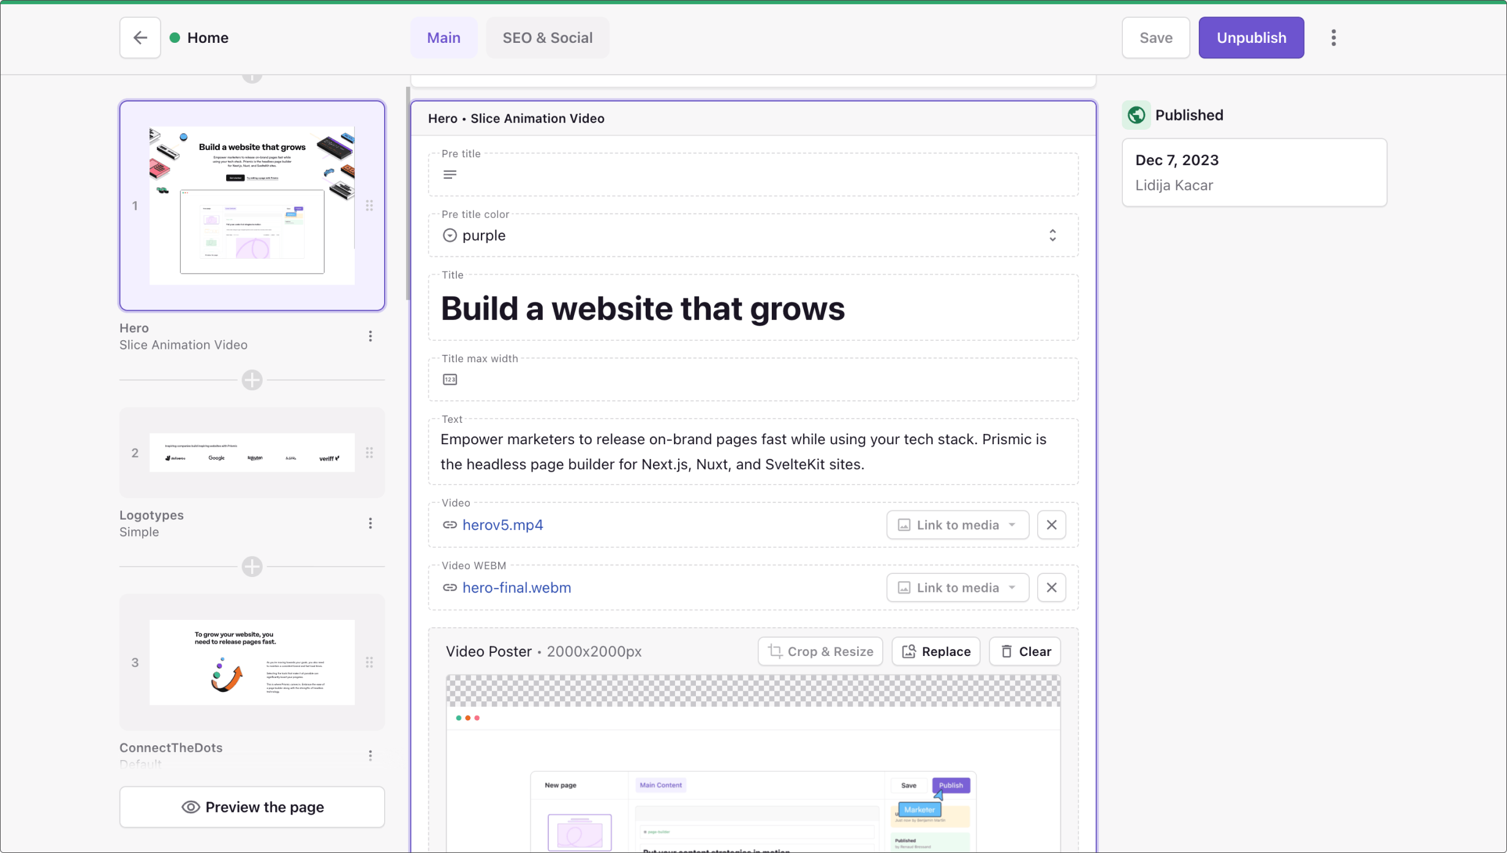The width and height of the screenshot is (1507, 853).
Task: Click the back arrow button
Action: 140,38
